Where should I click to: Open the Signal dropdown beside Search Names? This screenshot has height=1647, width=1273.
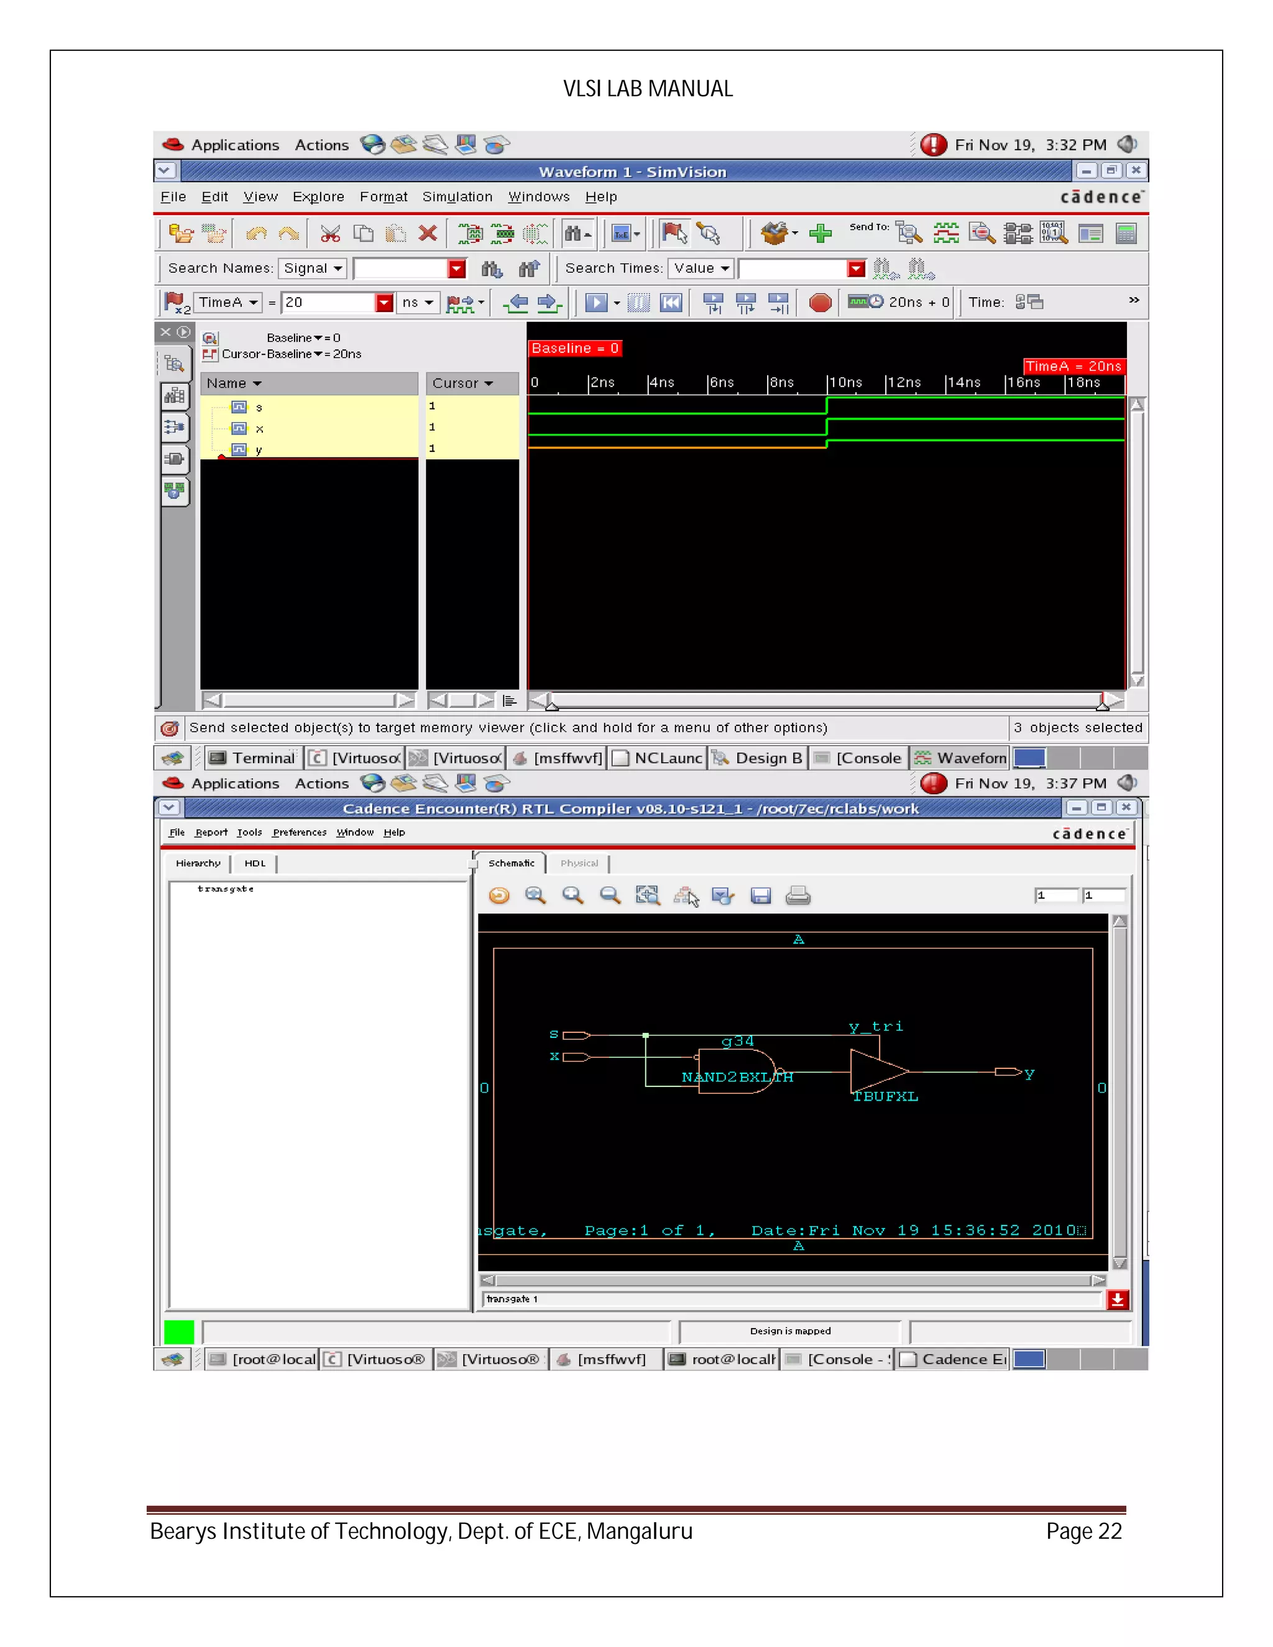pos(313,268)
